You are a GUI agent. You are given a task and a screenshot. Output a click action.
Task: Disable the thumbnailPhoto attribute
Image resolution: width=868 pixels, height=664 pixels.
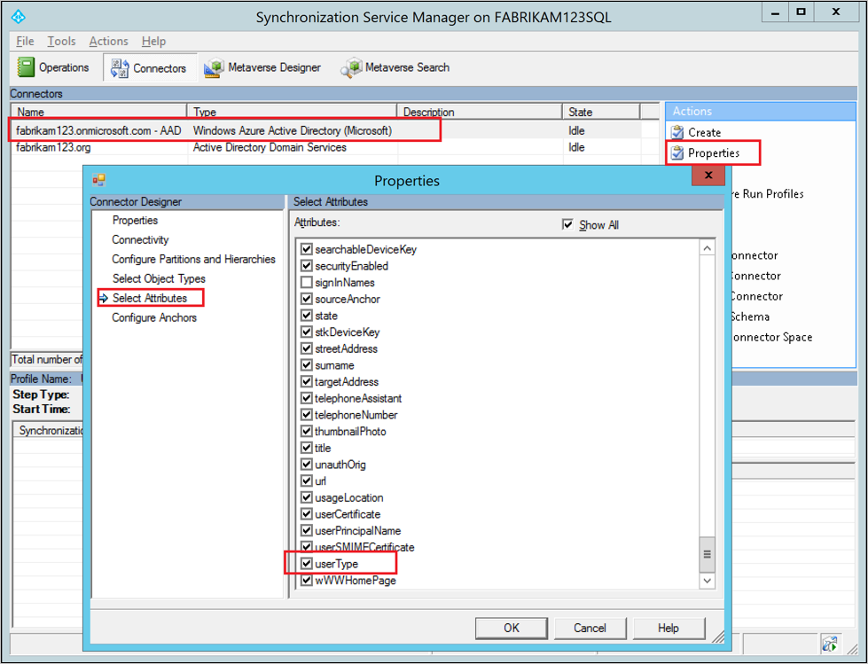click(x=307, y=431)
